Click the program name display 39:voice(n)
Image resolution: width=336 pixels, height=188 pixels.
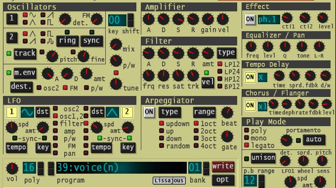pos(122,168)
